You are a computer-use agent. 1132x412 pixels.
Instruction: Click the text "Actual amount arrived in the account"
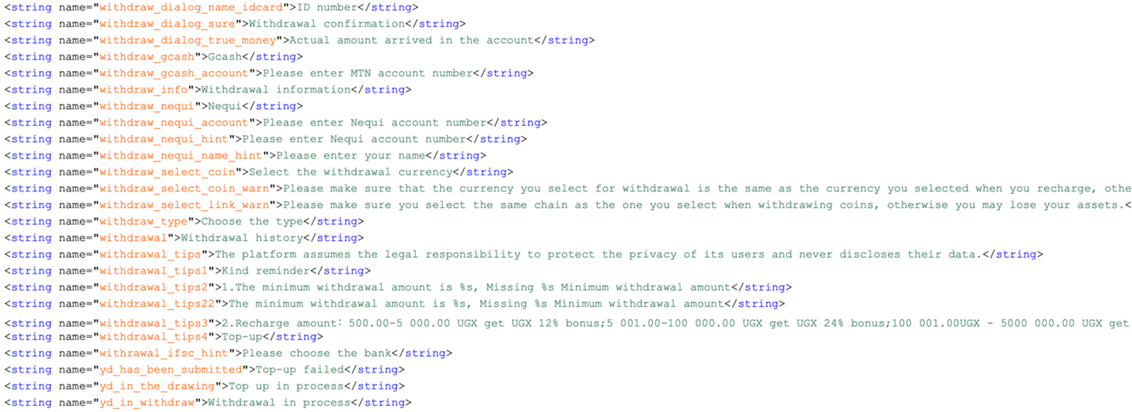tap(411, 40)
